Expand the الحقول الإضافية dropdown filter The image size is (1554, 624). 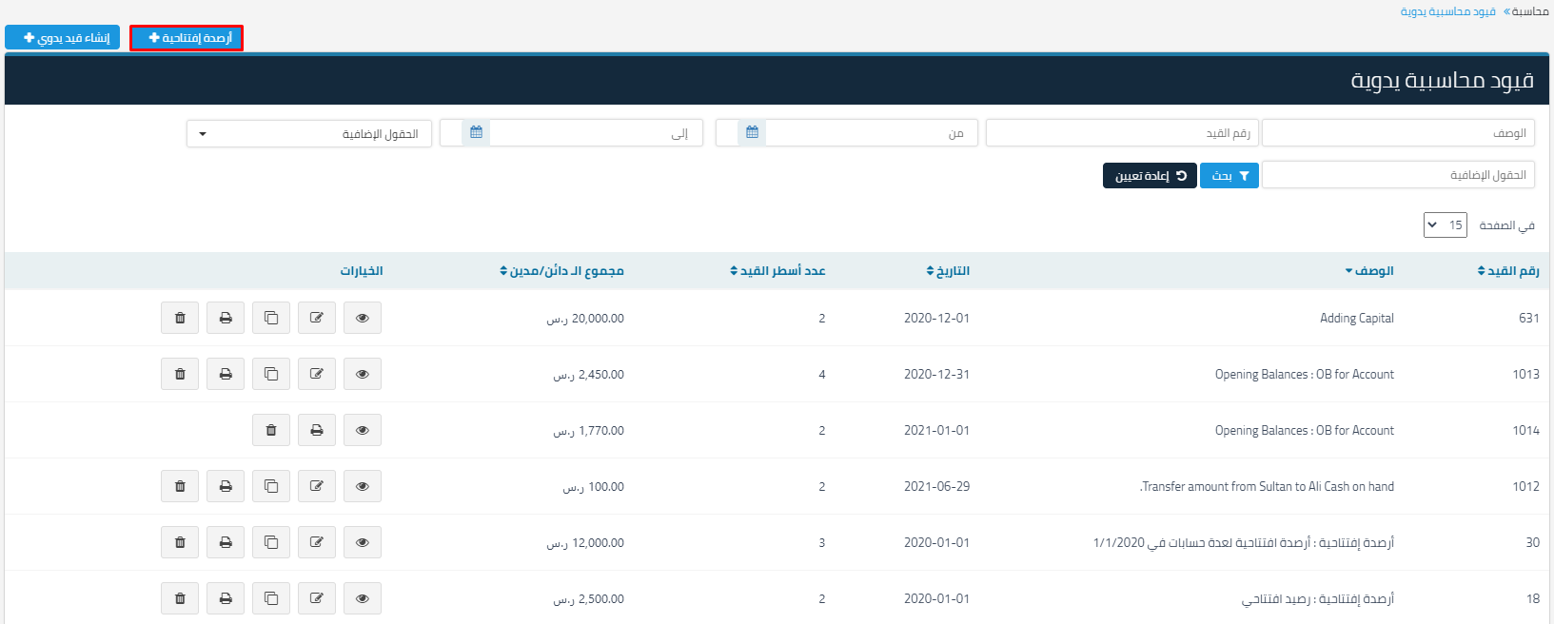tap(309, 134)
